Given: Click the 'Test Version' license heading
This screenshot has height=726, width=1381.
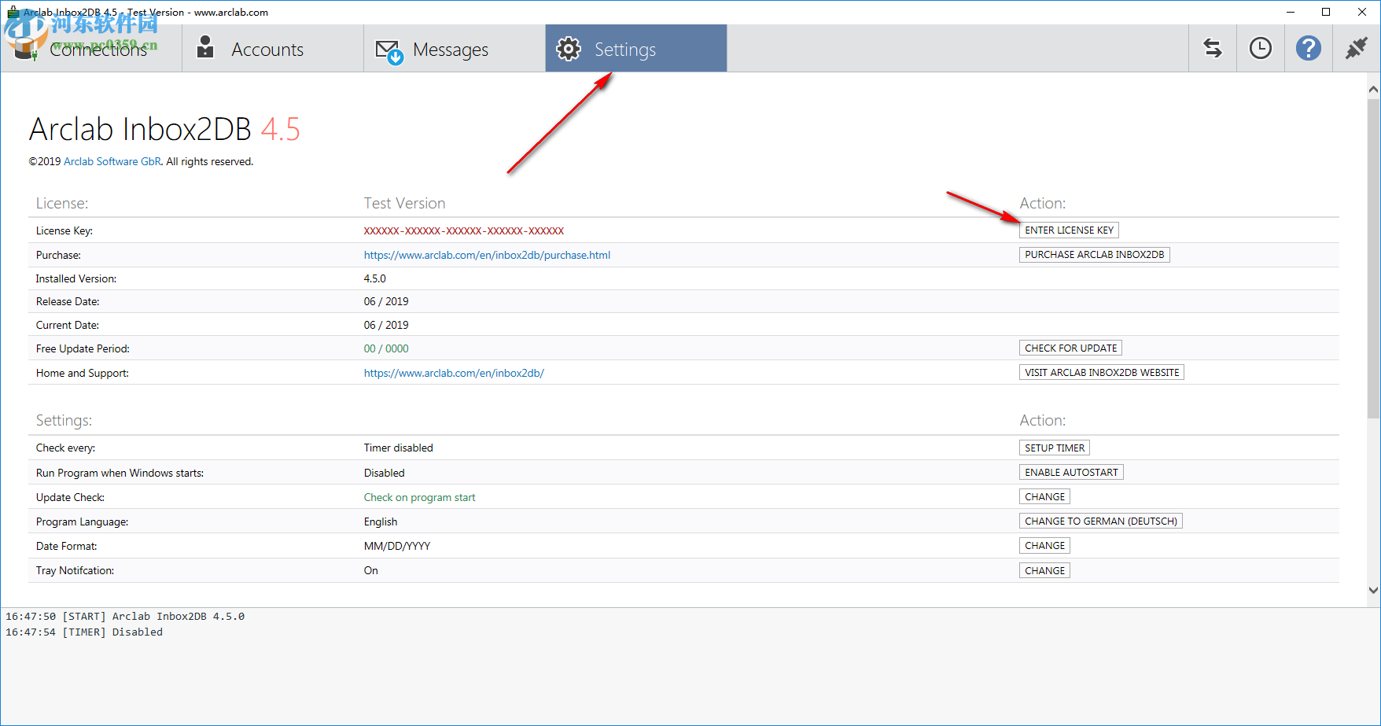Looking at the screenshot, I should 404,203.
